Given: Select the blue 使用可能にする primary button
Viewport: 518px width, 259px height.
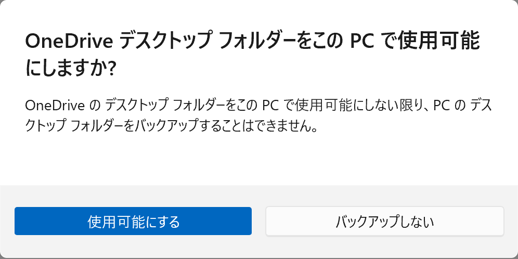Looking at the screenshot, I should 133,221.
